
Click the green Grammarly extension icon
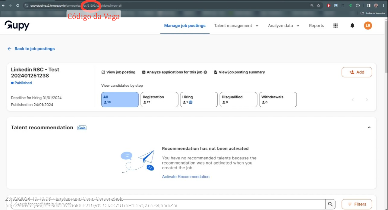[350, 5]
